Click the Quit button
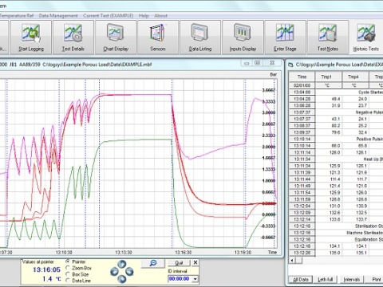 [x=179, y=263]
